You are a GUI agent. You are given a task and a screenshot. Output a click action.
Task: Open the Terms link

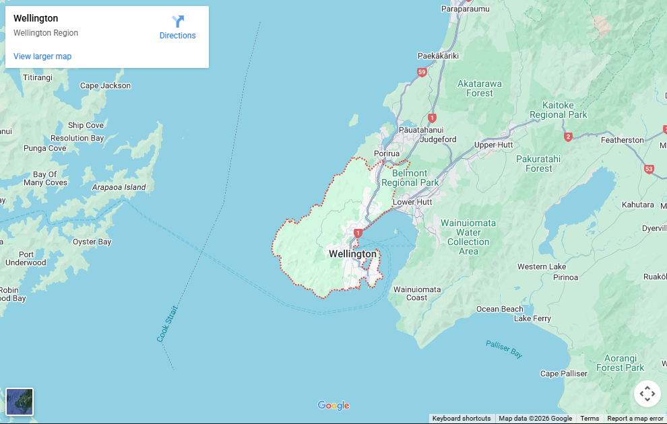(x=590, y=419)
